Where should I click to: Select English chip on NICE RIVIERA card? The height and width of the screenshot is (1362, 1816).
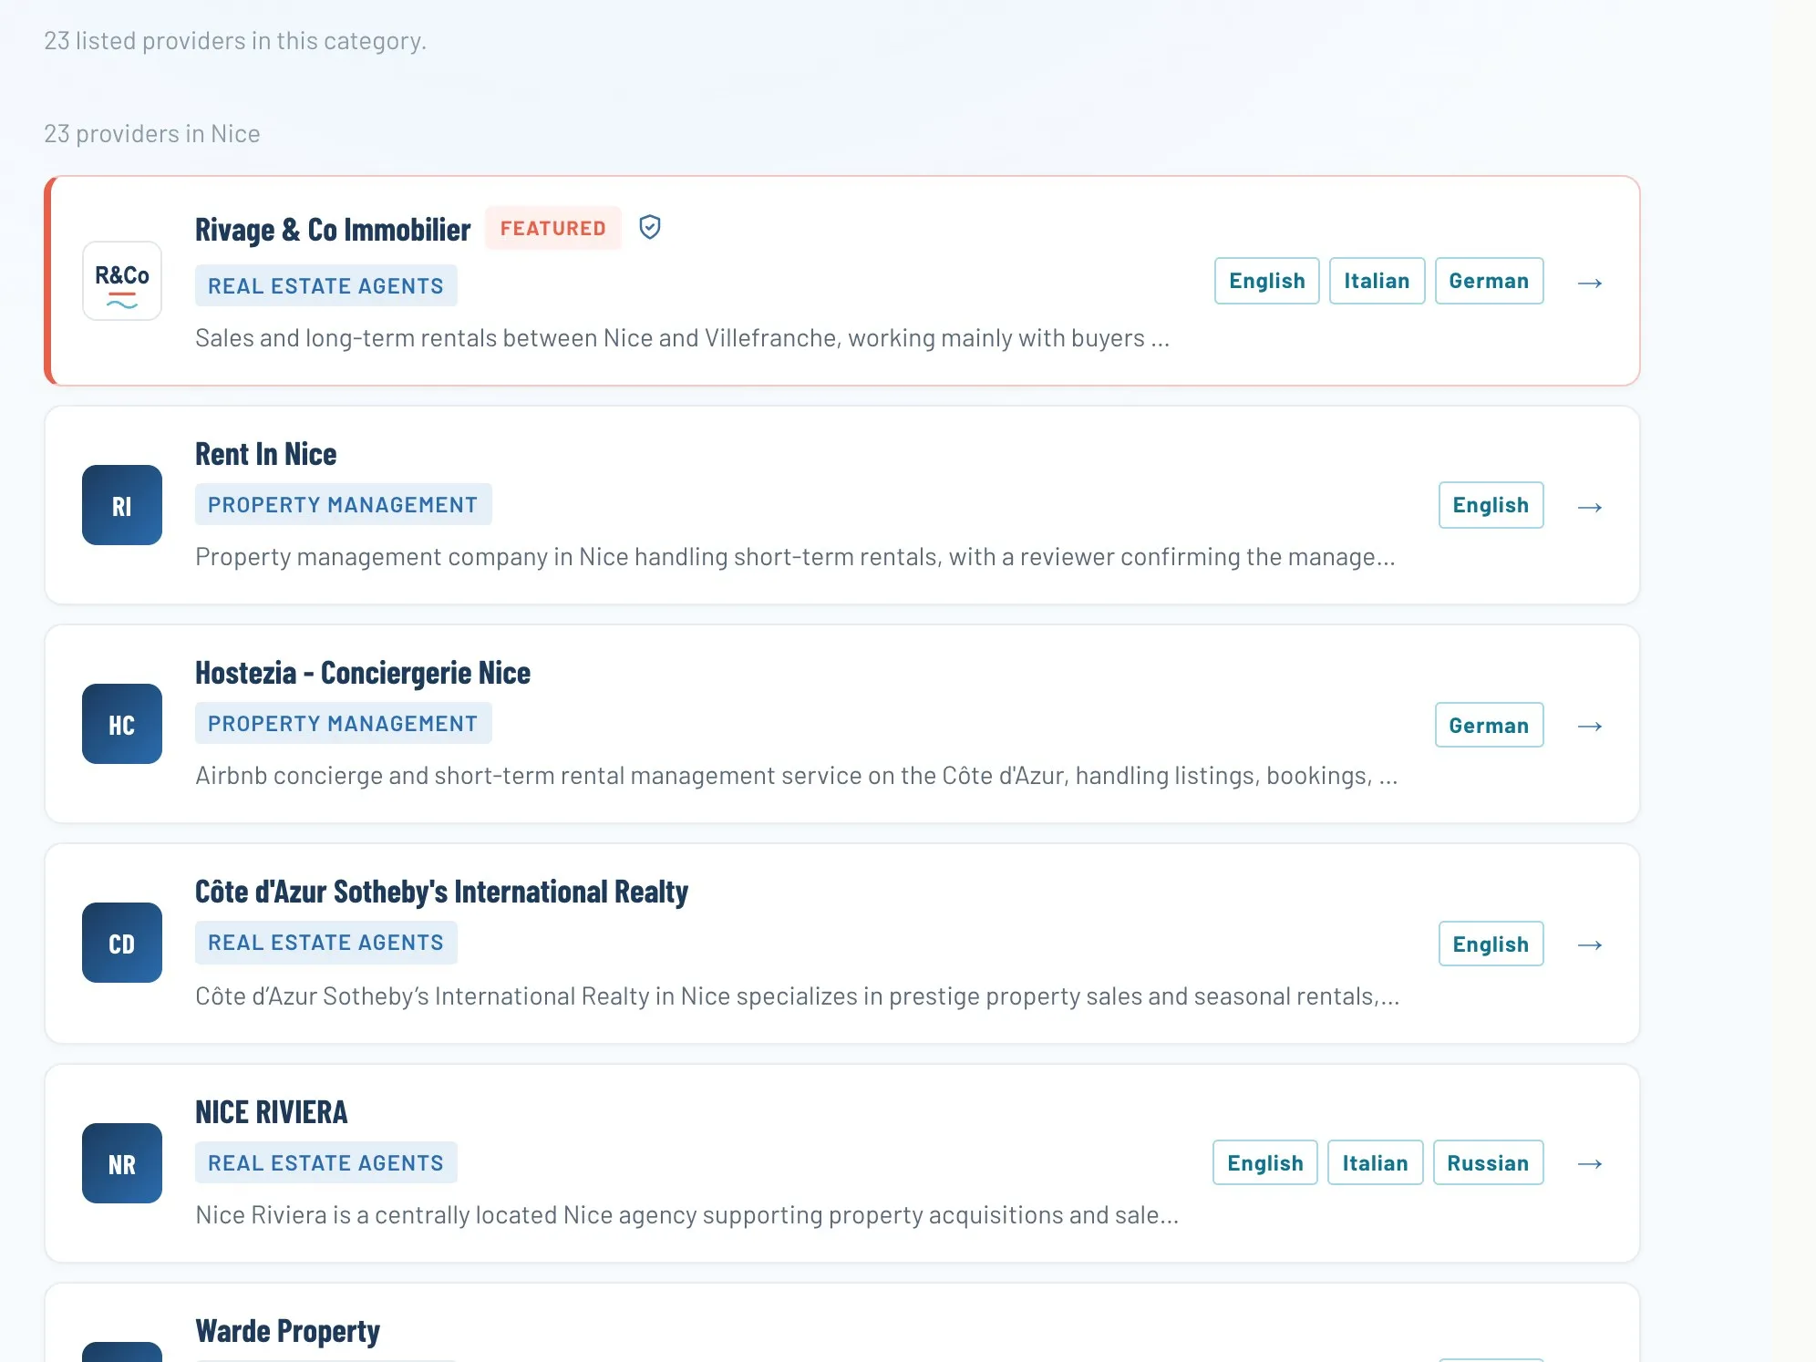(x=1264, y=1163)
